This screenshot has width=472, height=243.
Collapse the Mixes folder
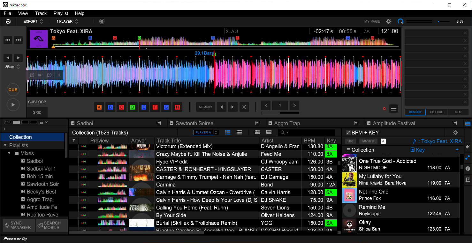(10, 153)
